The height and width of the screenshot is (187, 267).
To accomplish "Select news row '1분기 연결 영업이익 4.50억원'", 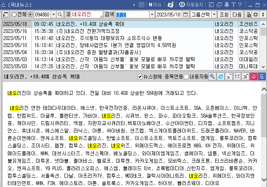I will [131, 45].
